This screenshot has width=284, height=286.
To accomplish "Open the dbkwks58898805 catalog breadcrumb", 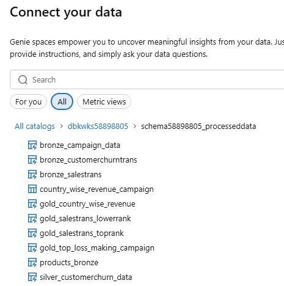I will pos(98,127).
